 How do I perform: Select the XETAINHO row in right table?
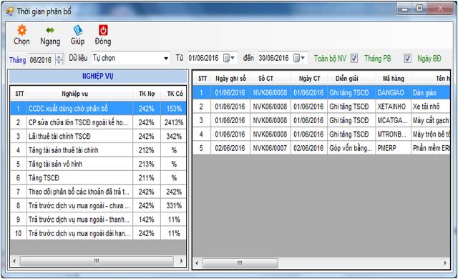(321, 107)
